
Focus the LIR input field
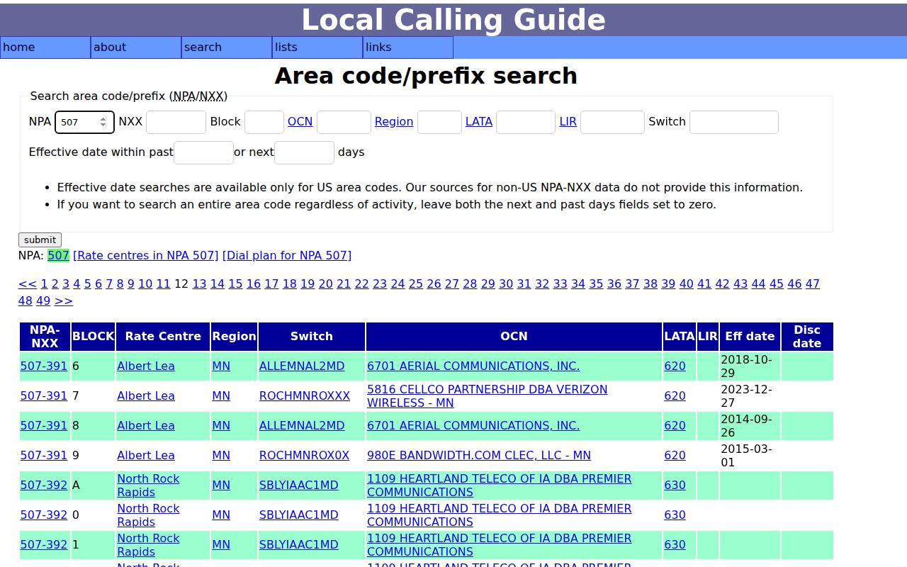612,122
